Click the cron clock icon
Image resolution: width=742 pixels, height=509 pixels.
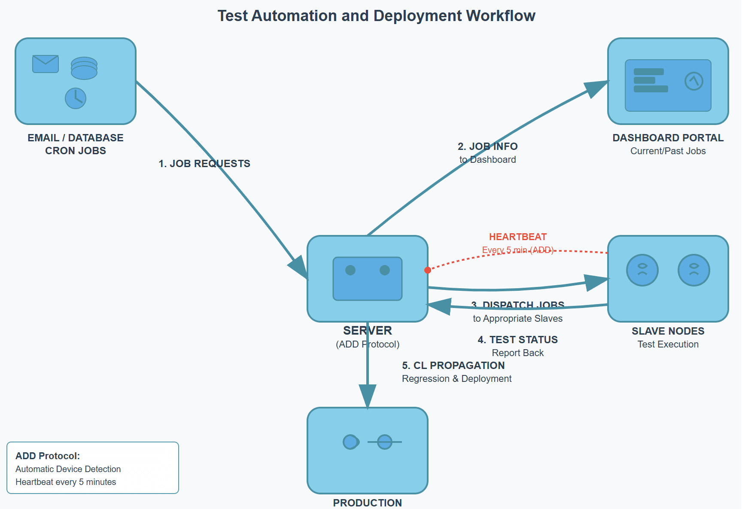tap(76, 98)
